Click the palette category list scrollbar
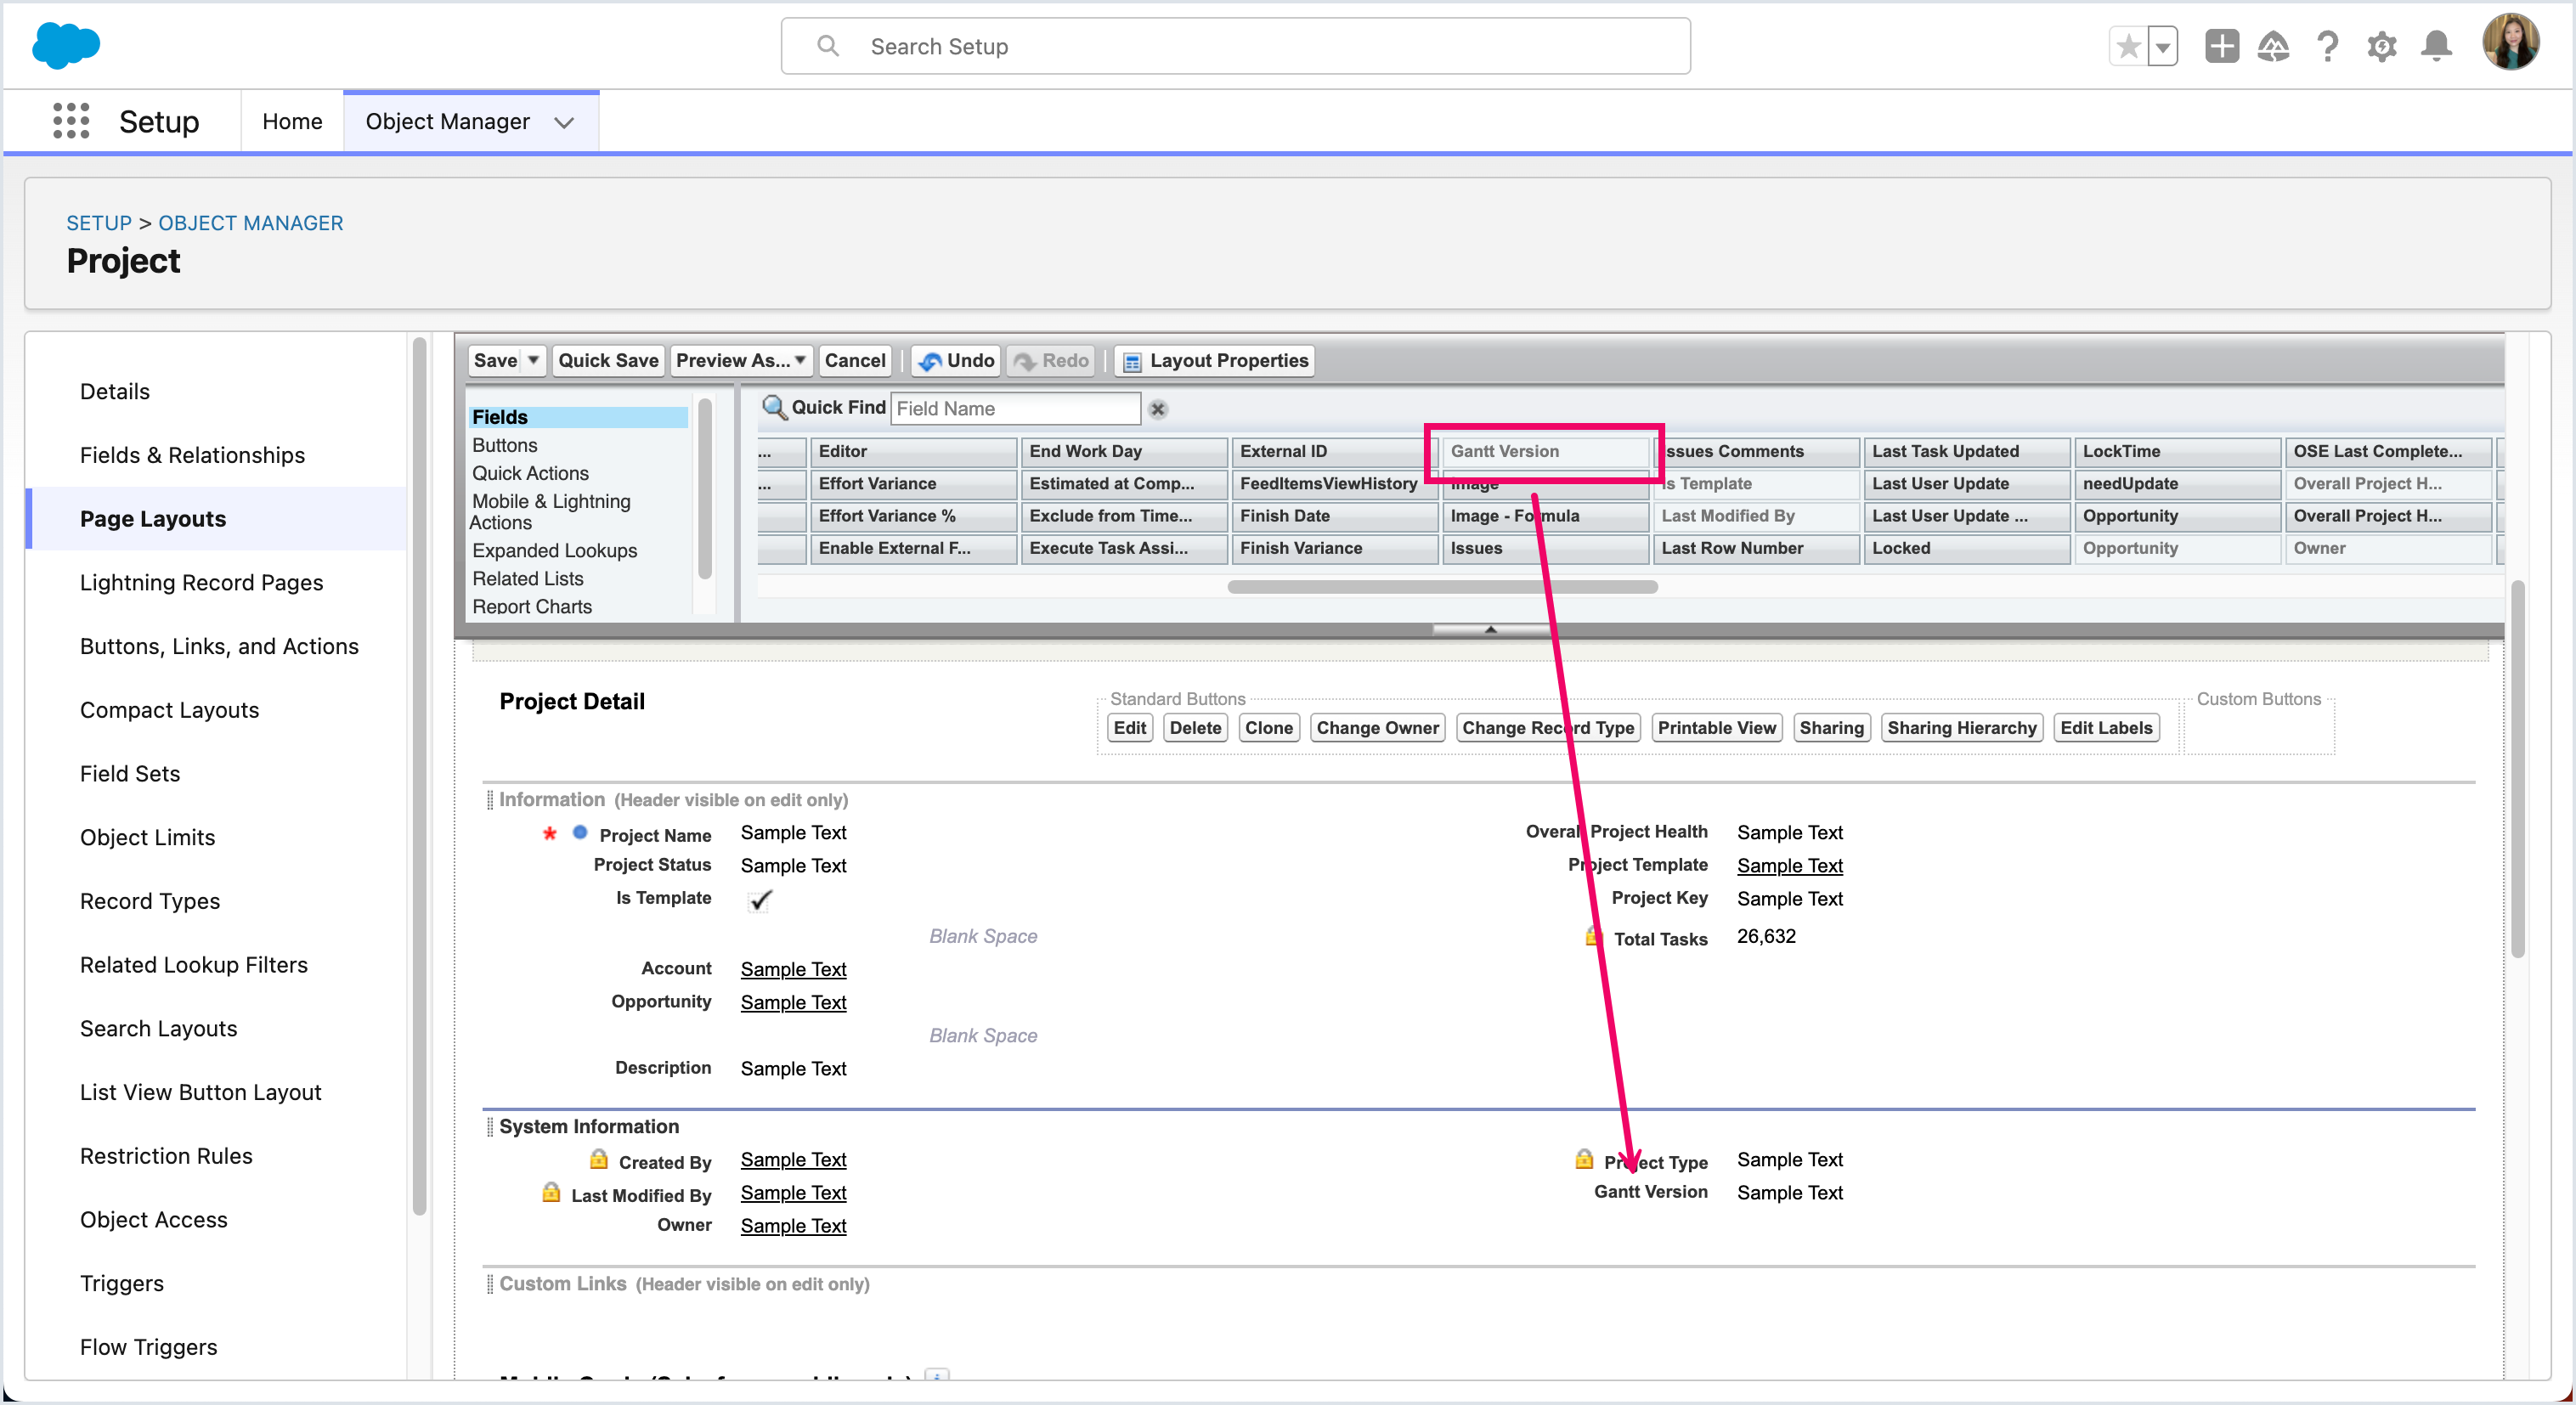The width and height of the screenshot is (2576, 1405). [x=705, y=490]
